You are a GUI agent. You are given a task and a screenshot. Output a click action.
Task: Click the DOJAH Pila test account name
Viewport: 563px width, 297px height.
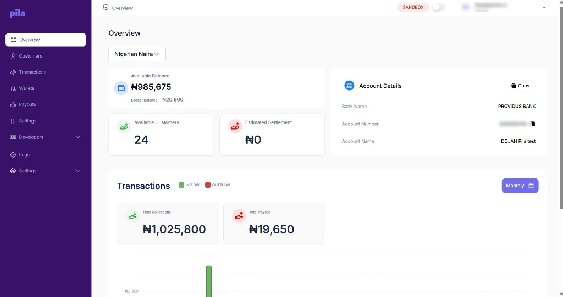pos(518,141)
